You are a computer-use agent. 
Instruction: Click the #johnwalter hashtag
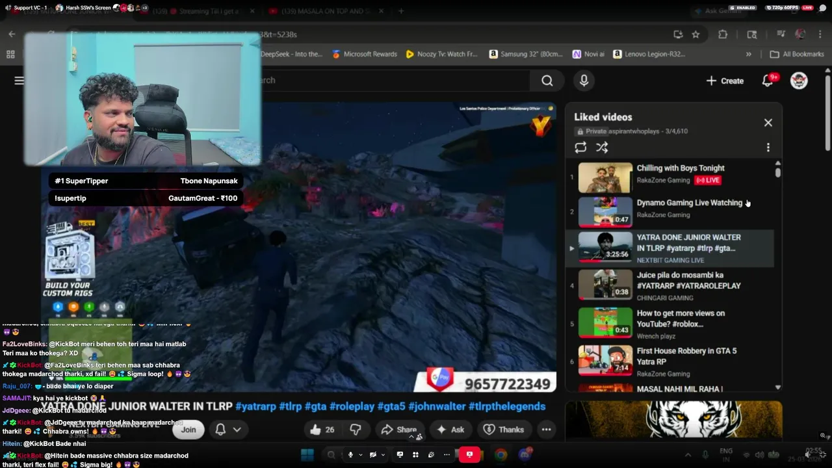coord(437,406)
